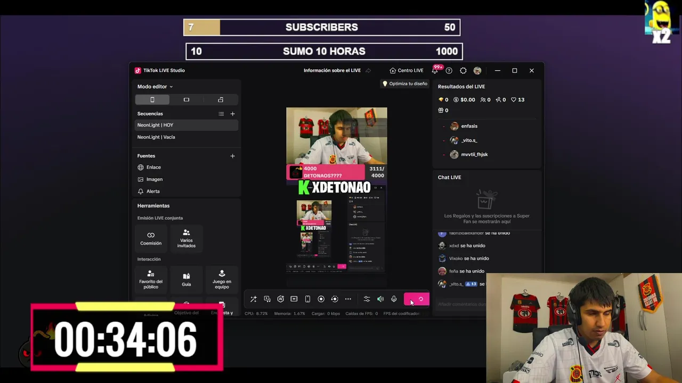Click the CPU 8.72% status entry
Screen dimensions: 682x383
[x=256, y=313]
